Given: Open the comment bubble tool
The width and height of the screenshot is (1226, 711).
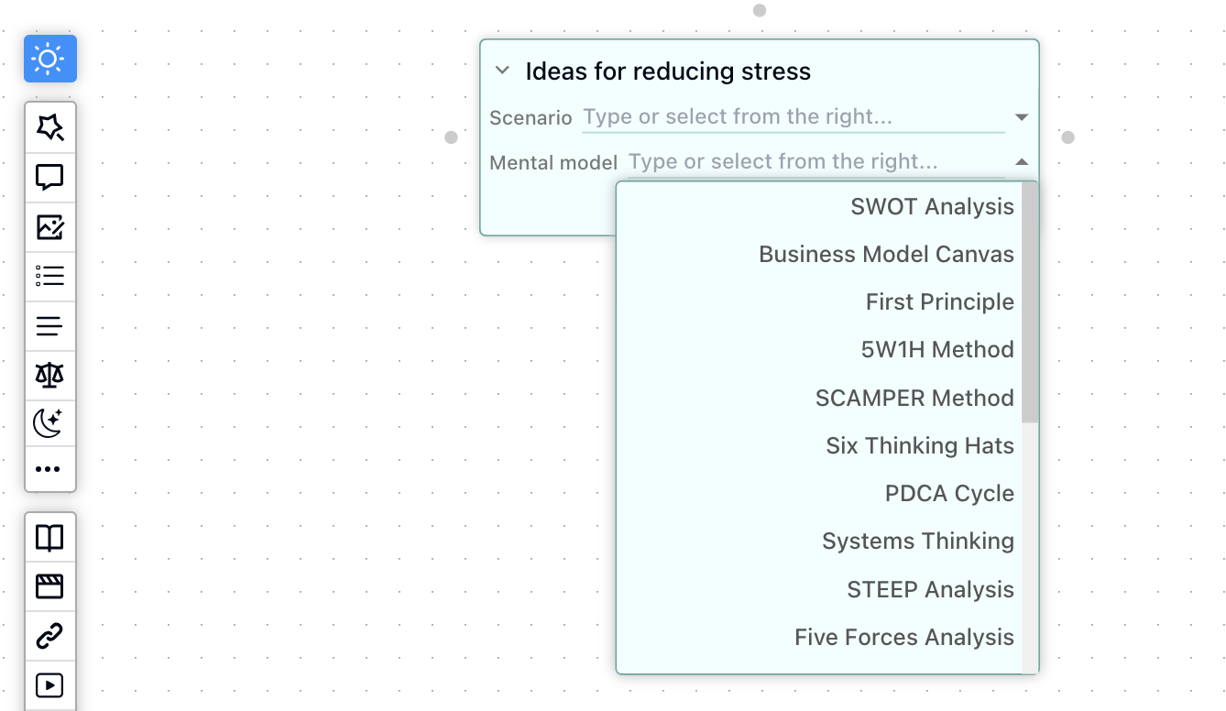Looking at the screenshot, I should (x=50, y=177).
